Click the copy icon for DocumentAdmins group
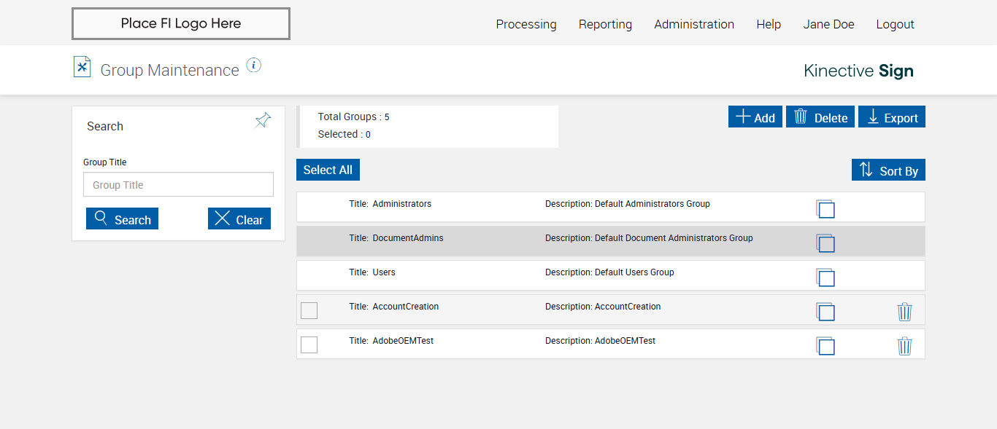997x429 pixels. click(x=825, y=243)
